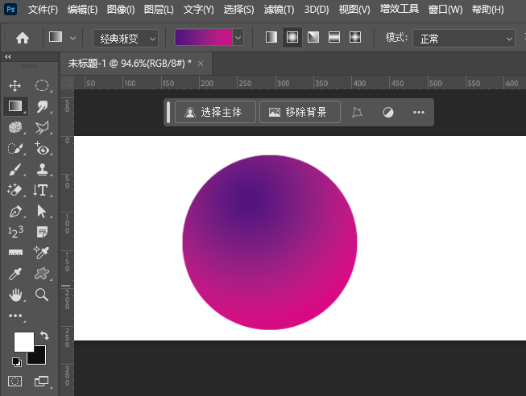Click the Ps application logo
The image size is (526, 396).
(x=10, y=10)
